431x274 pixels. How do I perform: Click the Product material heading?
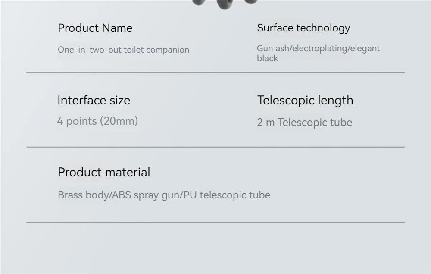pyautogui.click(x=104, y=173)
